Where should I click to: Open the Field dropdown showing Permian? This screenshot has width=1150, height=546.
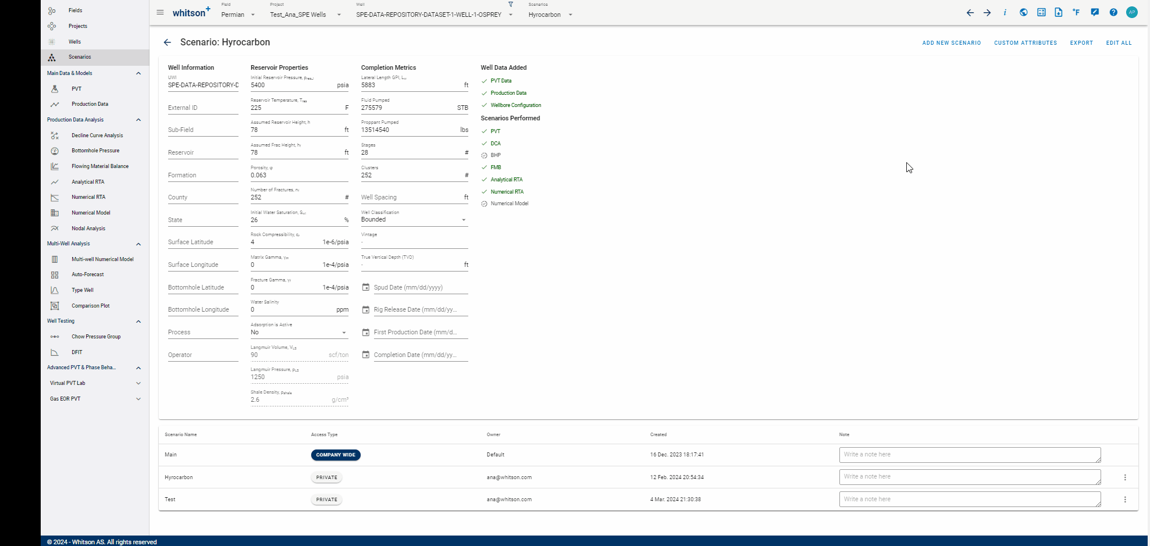(x=238, y=15)
